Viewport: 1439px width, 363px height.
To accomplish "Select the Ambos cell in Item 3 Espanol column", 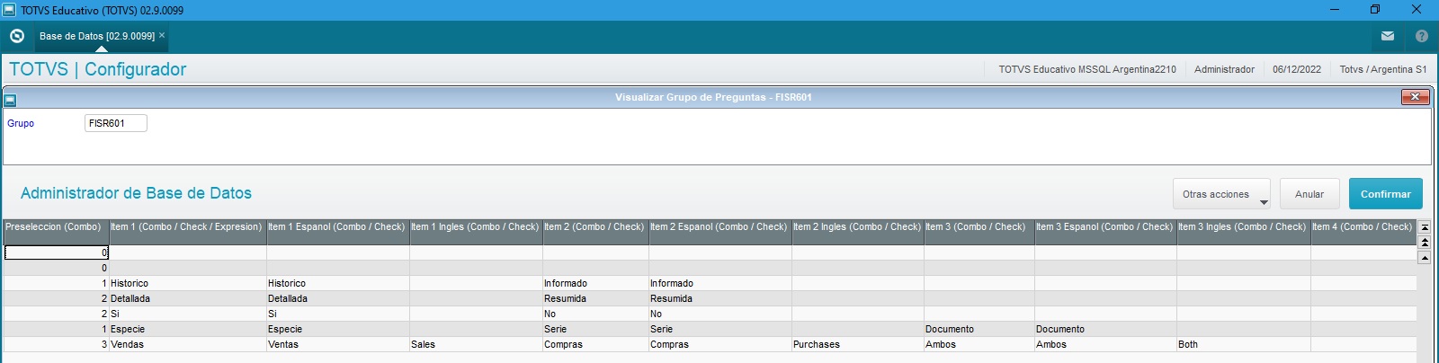I will [x=1104, y=344].
